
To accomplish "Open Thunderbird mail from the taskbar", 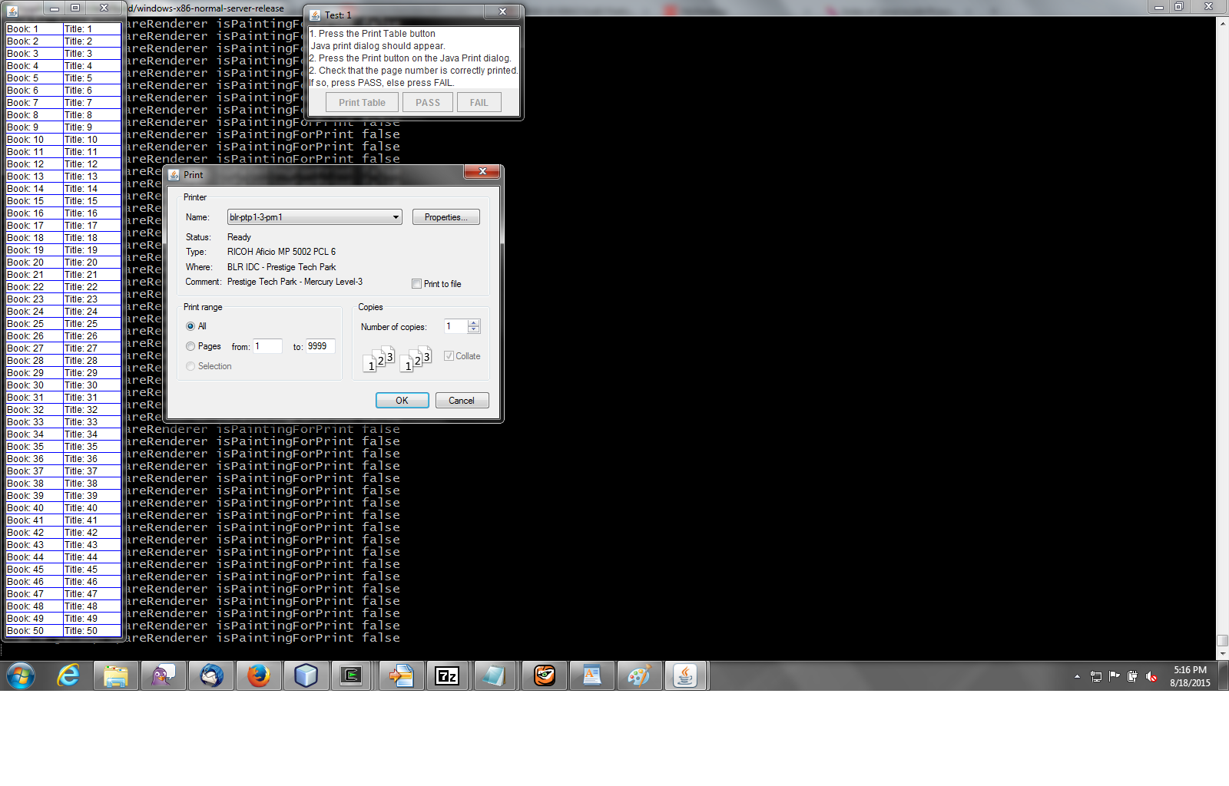I will (211, 675).
